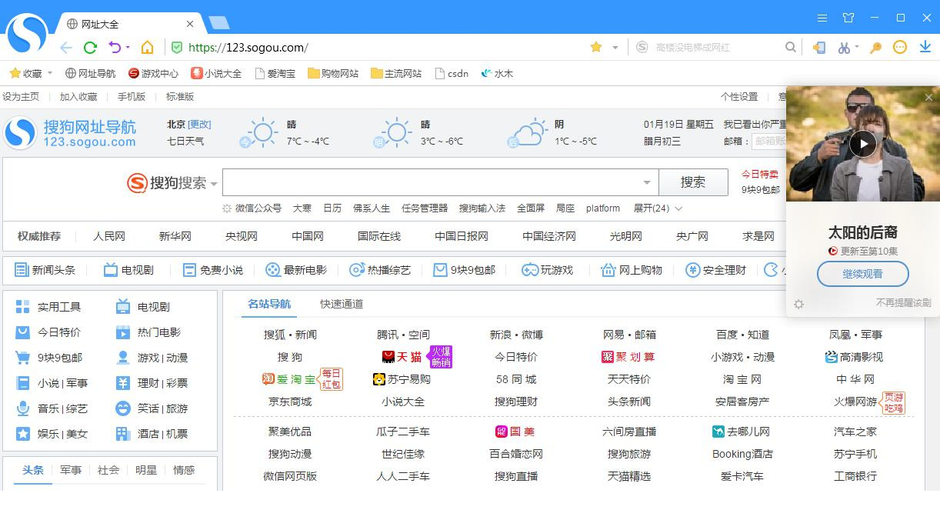
Task: Open 个性设置 link
Action: click(x=739, y=97)
